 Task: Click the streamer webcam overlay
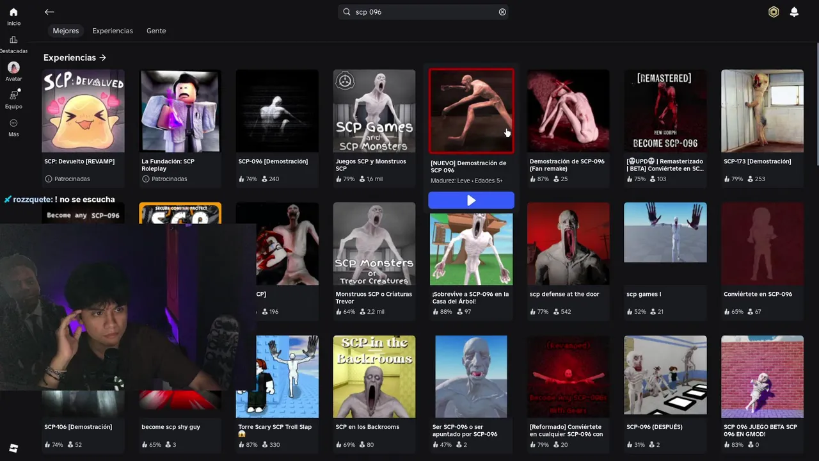tap(128, 307)
